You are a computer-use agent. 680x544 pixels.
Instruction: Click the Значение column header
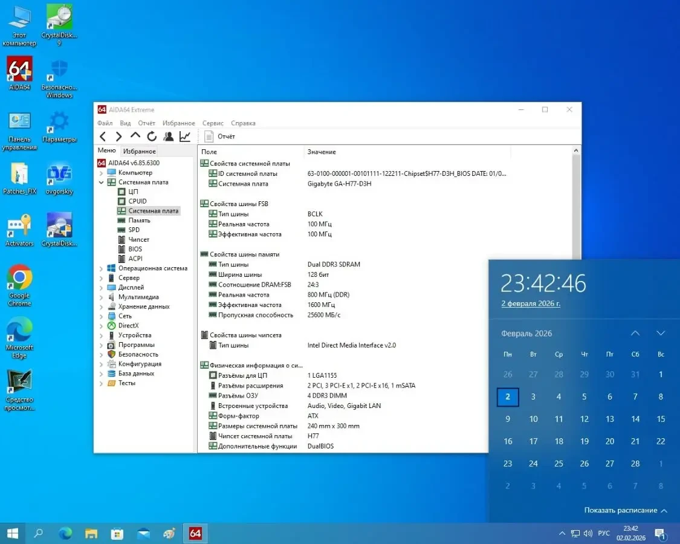click(x=407, y=152)
